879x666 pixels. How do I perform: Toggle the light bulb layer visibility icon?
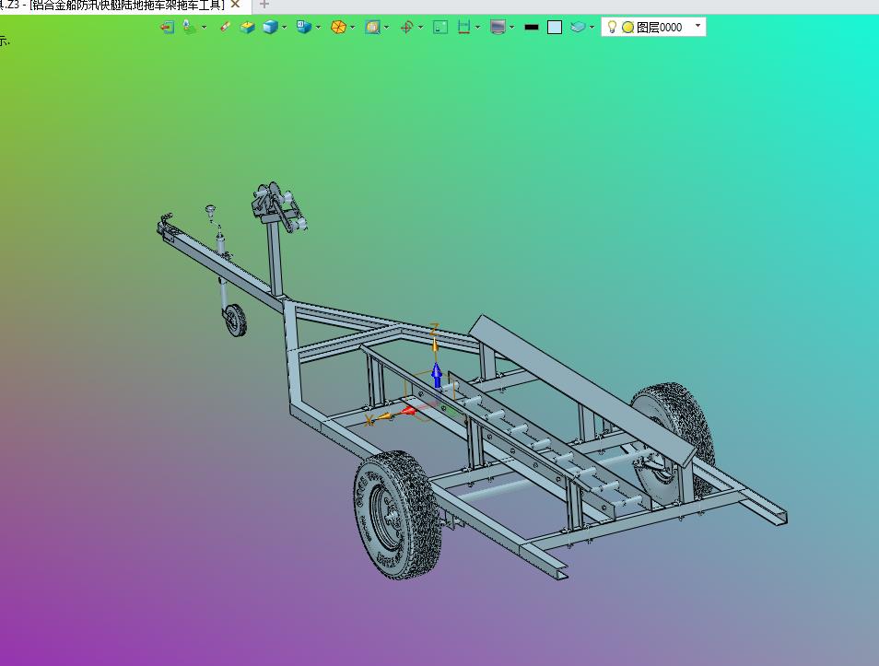click(x=612, y=27)
